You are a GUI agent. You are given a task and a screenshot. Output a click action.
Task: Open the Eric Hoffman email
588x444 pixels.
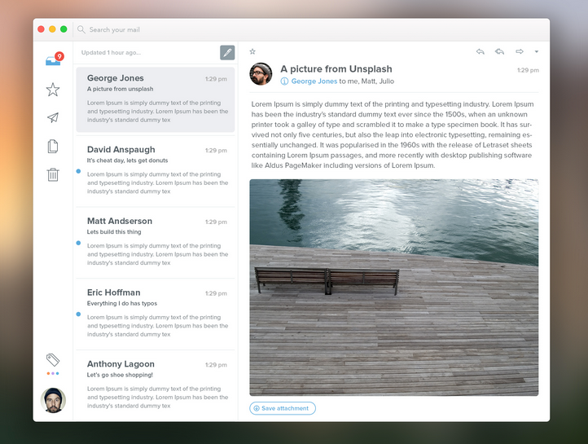pos(156,314)
